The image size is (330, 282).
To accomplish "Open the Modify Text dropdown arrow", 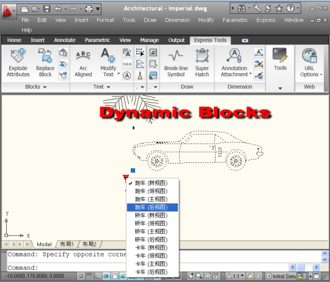I will (119, 73).
